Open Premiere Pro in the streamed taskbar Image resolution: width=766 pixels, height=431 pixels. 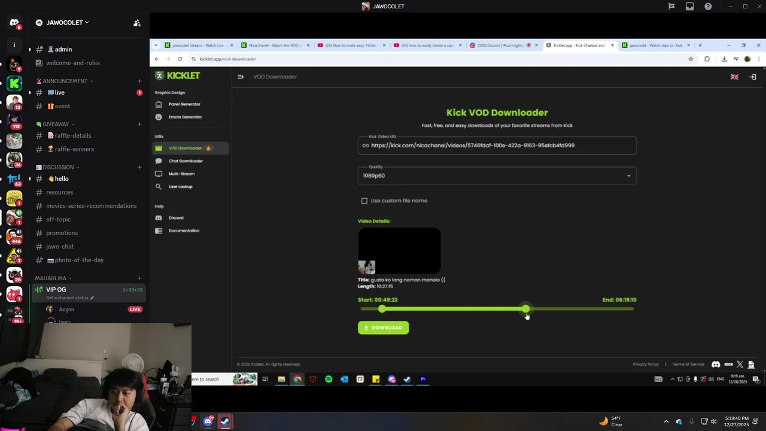tap(423, 379)
